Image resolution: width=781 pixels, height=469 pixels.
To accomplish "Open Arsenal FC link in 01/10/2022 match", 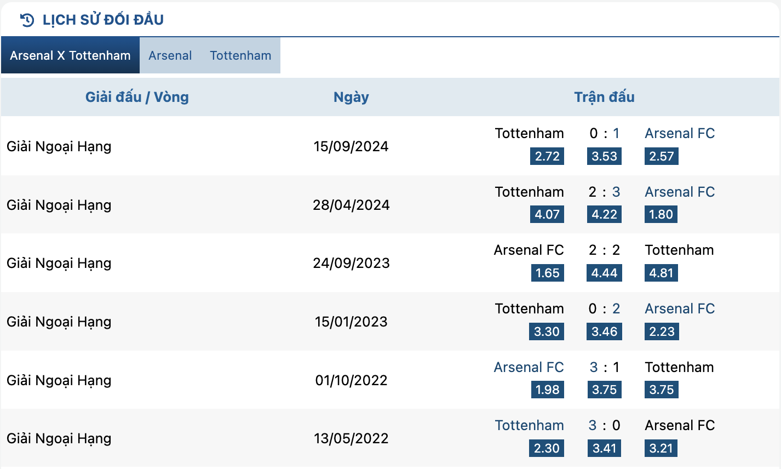I will pyautogui.click(x=529, y=367).
